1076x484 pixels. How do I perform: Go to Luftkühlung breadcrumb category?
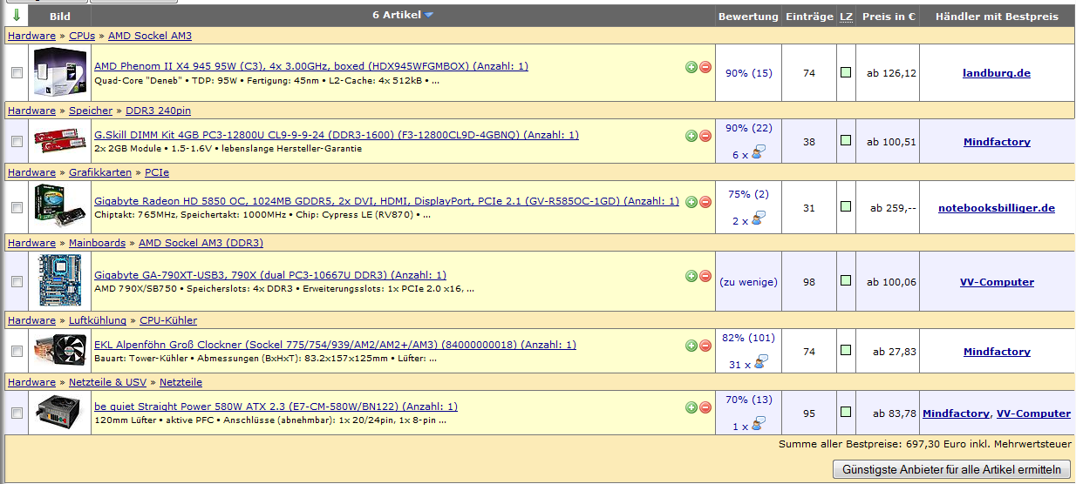pos(98,320)
